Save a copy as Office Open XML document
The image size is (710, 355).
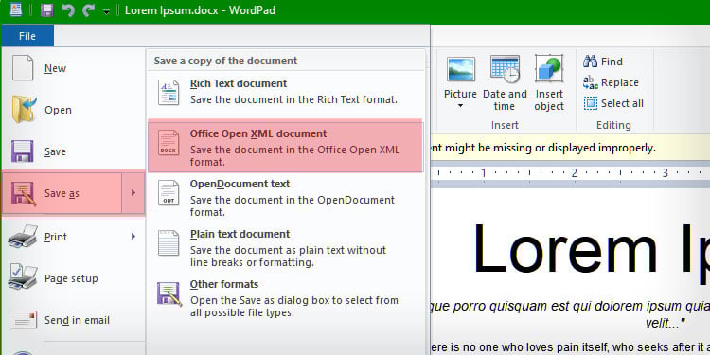pos(285,146)
